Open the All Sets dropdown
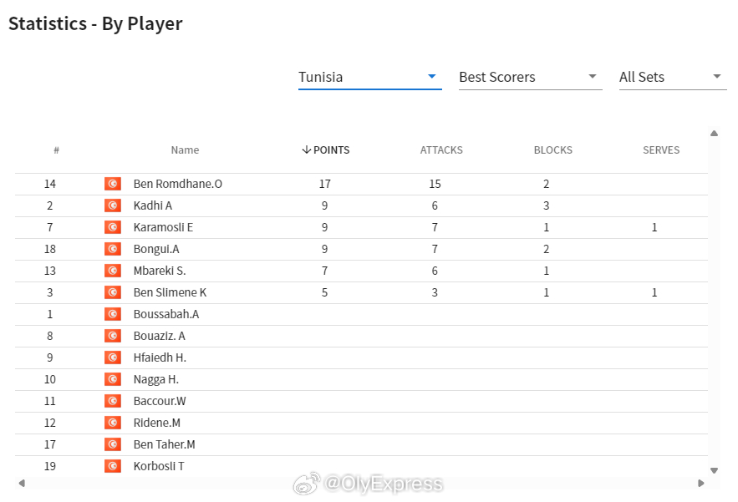Screen dimensions: 738x502 [673, 77]
